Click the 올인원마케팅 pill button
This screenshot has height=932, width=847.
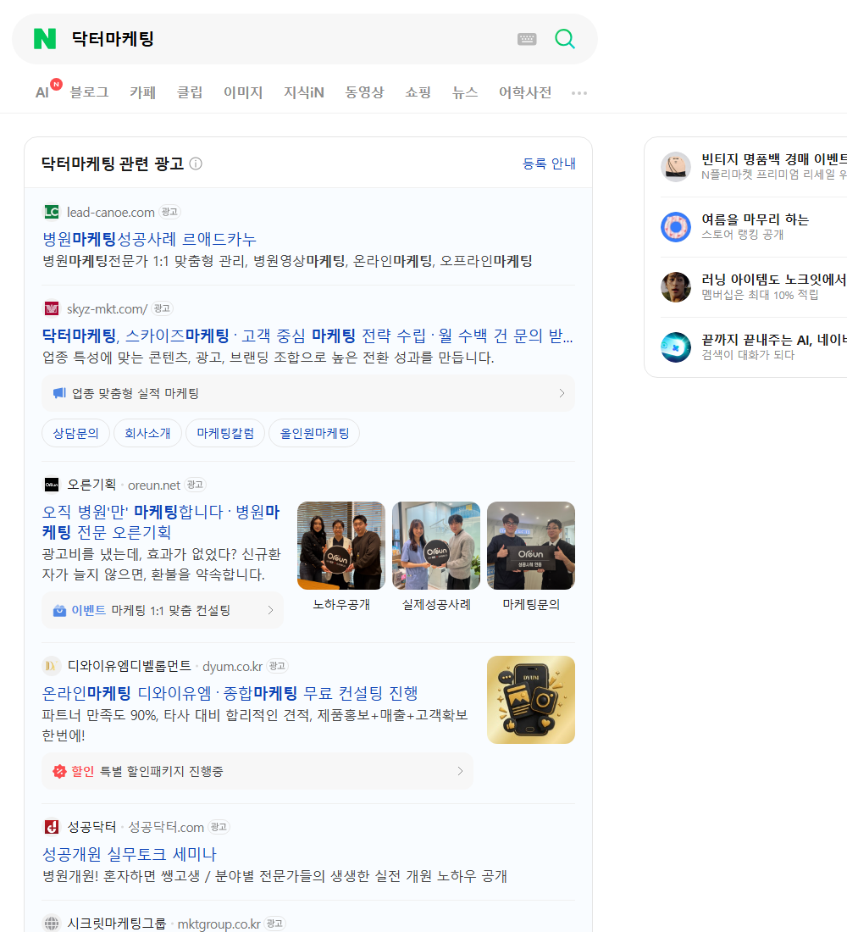pyautogui.click(x=314, y=433)
